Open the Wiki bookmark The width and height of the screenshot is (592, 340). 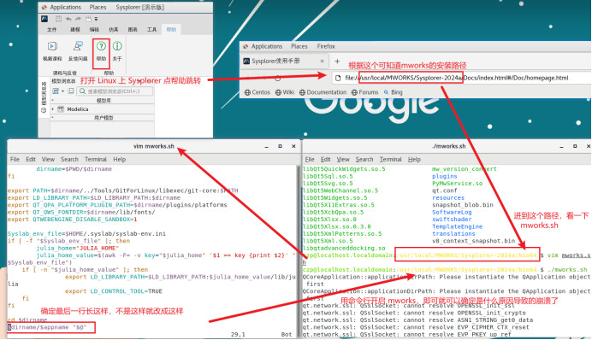[285, 92]
